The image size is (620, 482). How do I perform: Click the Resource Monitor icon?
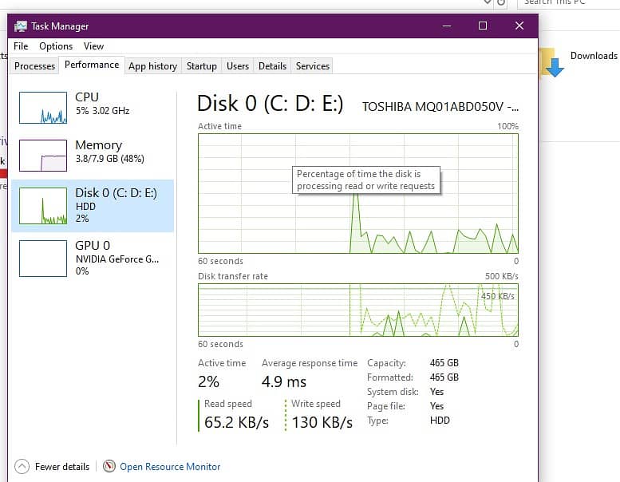click(109, 467)
